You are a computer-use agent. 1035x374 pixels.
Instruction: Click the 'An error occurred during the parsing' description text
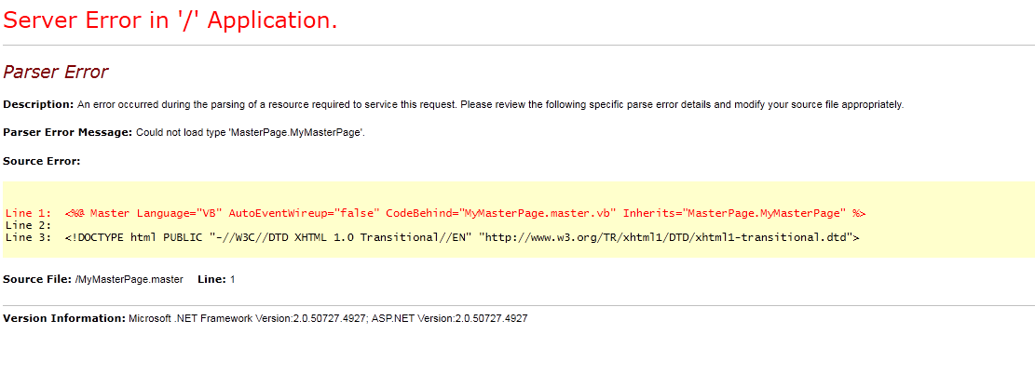tap(490, 104)
